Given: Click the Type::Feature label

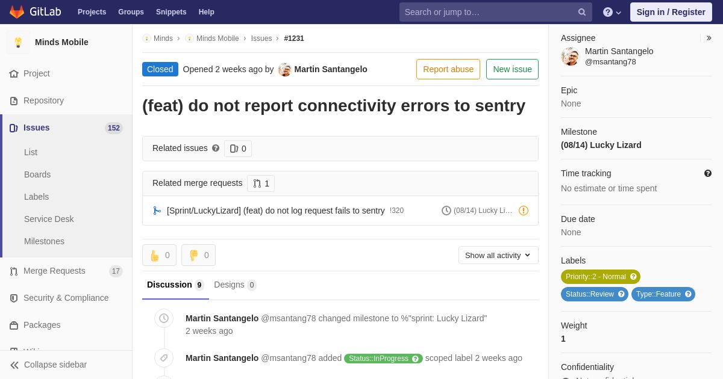Looking at the screenshot, I should pyautogui.click(x=663, y=294).
